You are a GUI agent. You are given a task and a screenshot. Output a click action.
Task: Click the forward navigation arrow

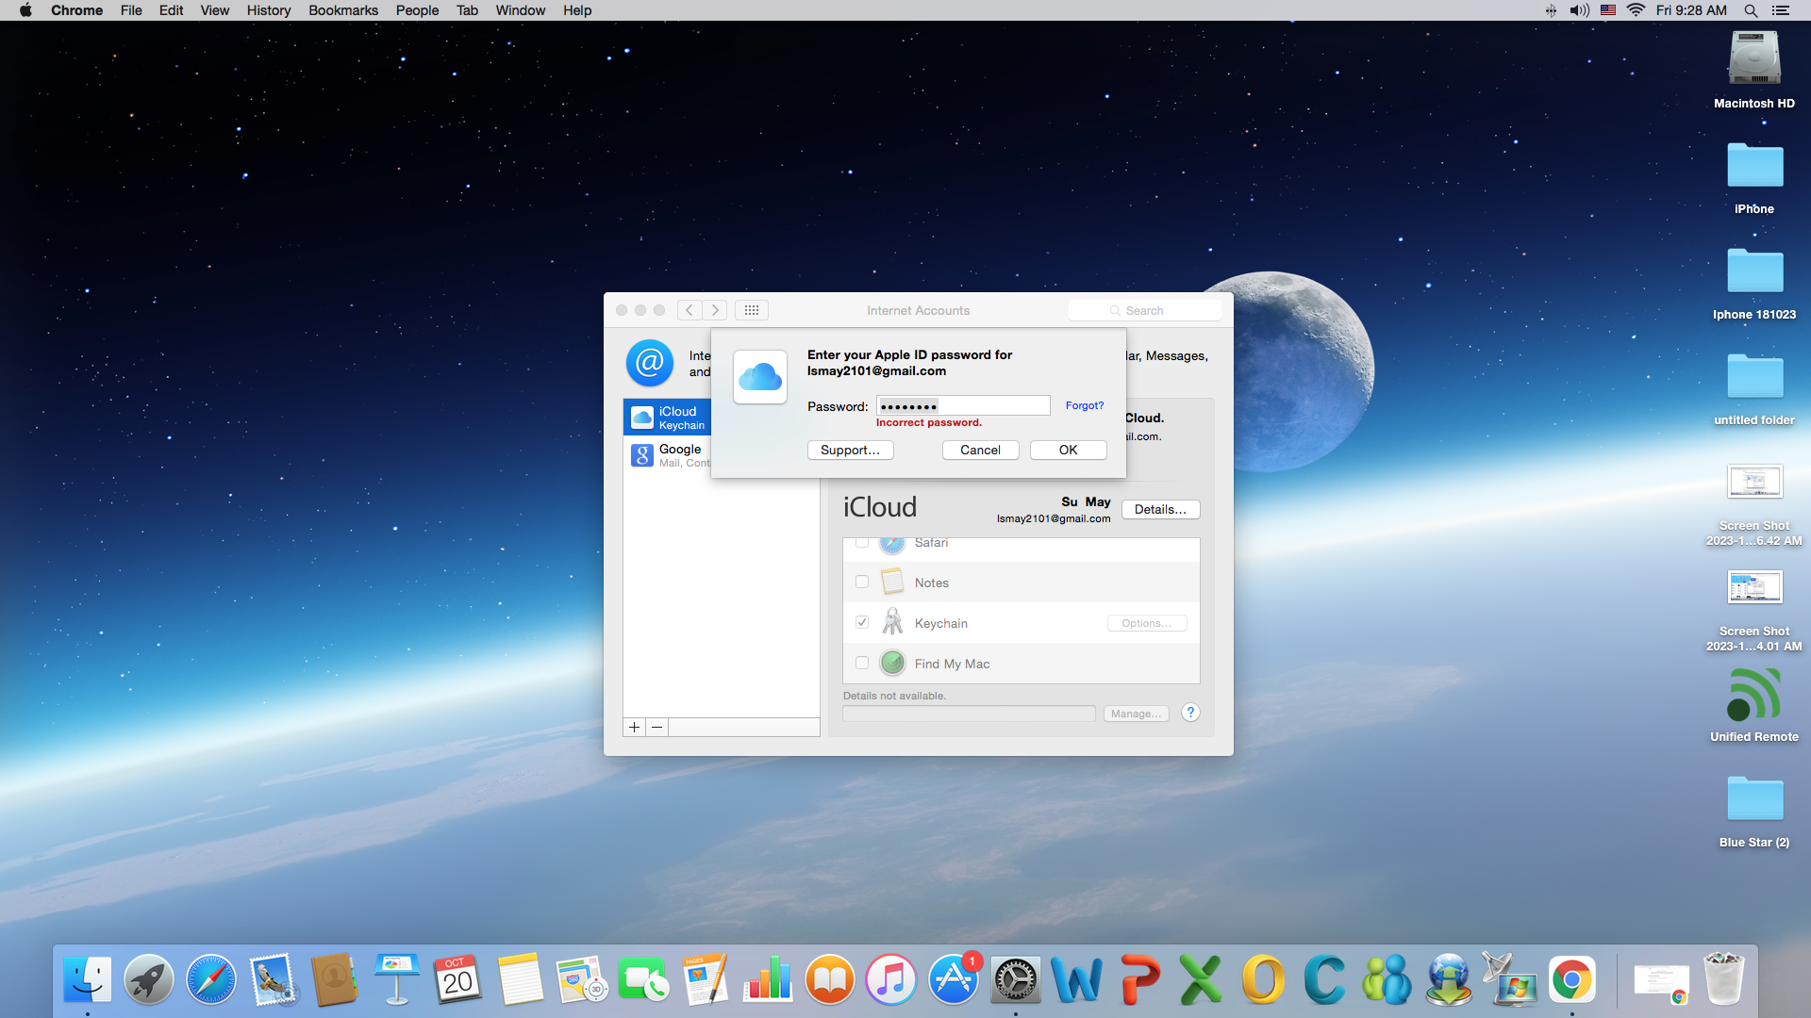(715, 310)
